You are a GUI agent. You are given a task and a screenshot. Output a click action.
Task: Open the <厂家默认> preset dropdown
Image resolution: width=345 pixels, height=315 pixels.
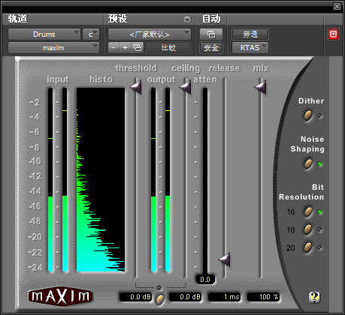coord(150,34)
